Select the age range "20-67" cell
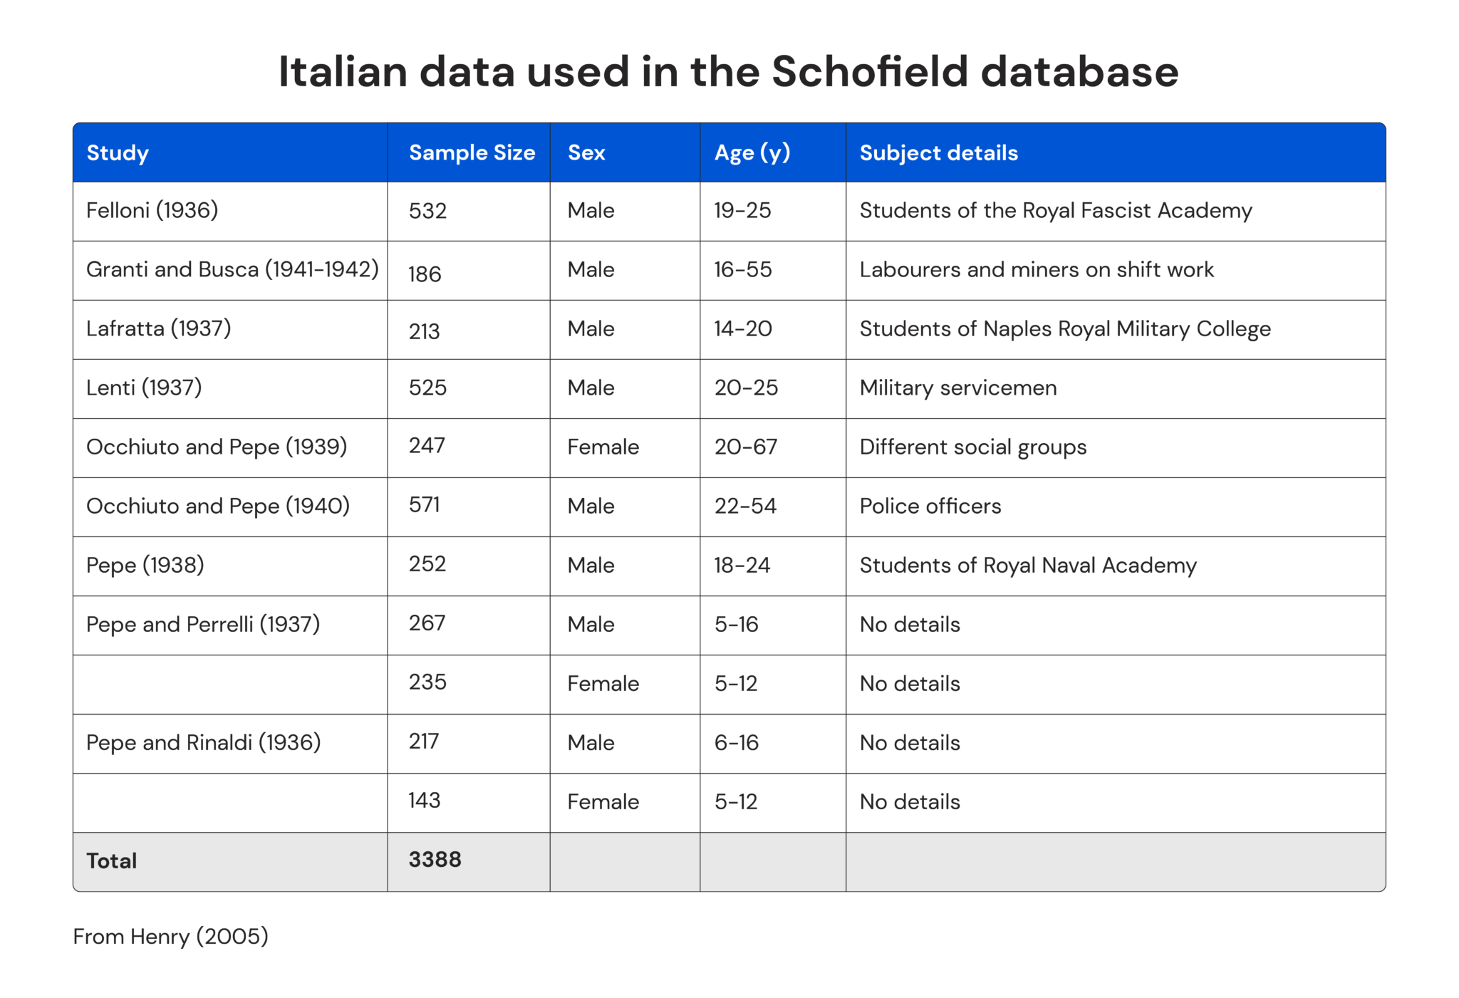The image size is (1459, 998). [x=745, y=447]
